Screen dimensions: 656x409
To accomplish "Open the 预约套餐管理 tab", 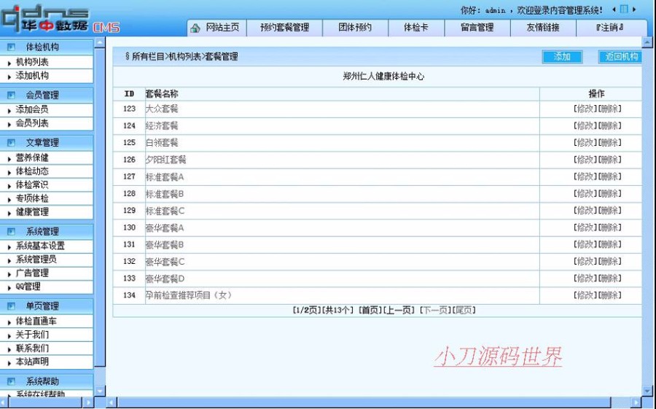I will pos(284,28).
